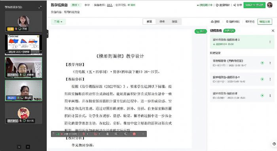Expand the microphone options dropdown arrow
Viewport: 277px width, 151px height.
(x=87, y=134)
